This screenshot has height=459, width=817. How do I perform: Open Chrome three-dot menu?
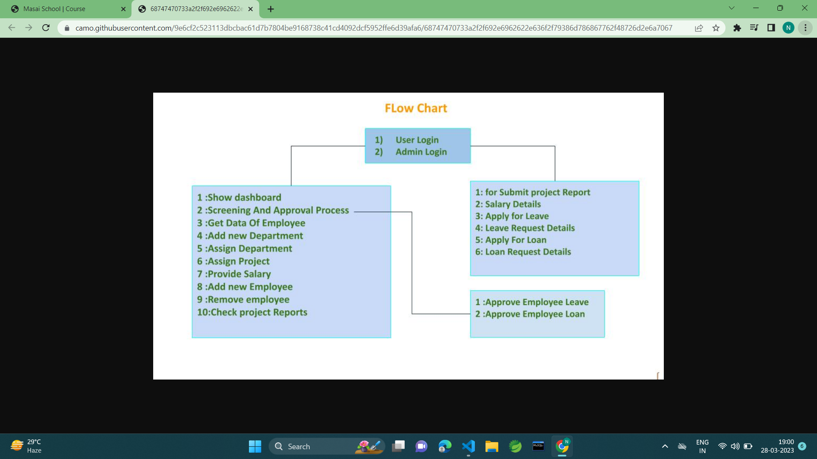click(805, 28)
